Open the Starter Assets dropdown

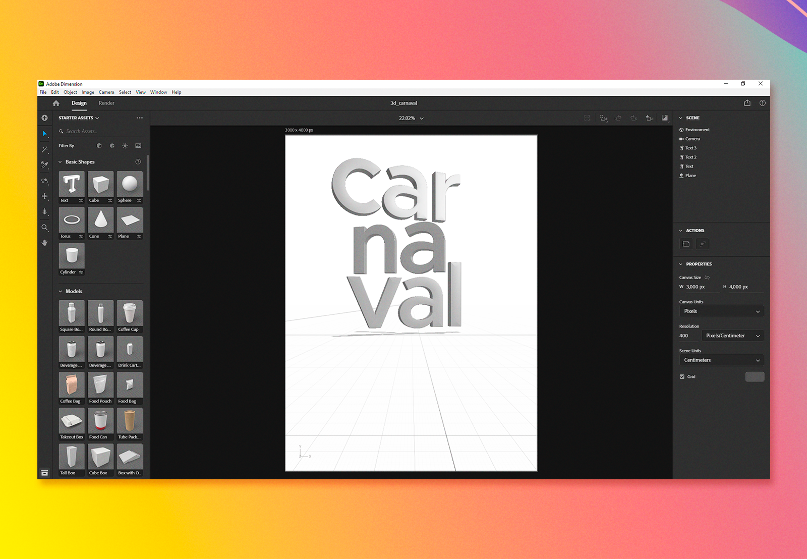click(79, 118)
